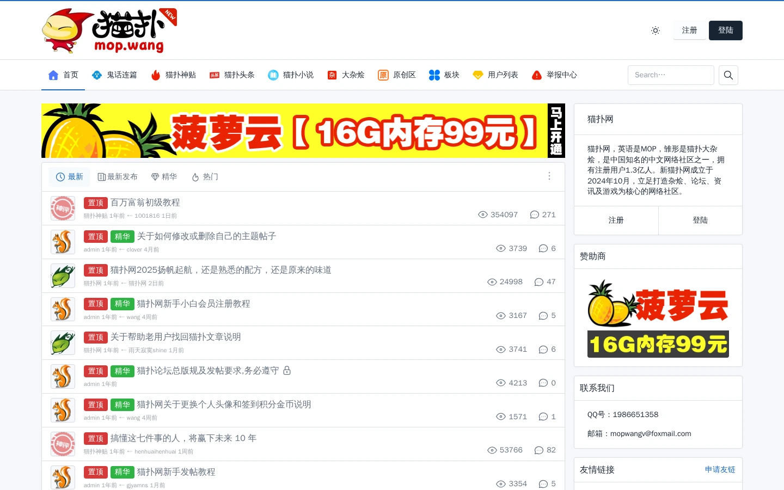Image resolution: width=784 pixels, height=490 pixels.
Task: Click the 申请友链 link
Action: tap(720, 470)
